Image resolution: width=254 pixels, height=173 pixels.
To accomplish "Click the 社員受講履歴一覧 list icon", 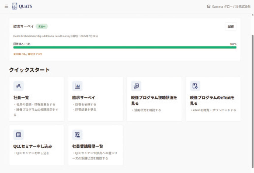I will click(x=77, y=135).
